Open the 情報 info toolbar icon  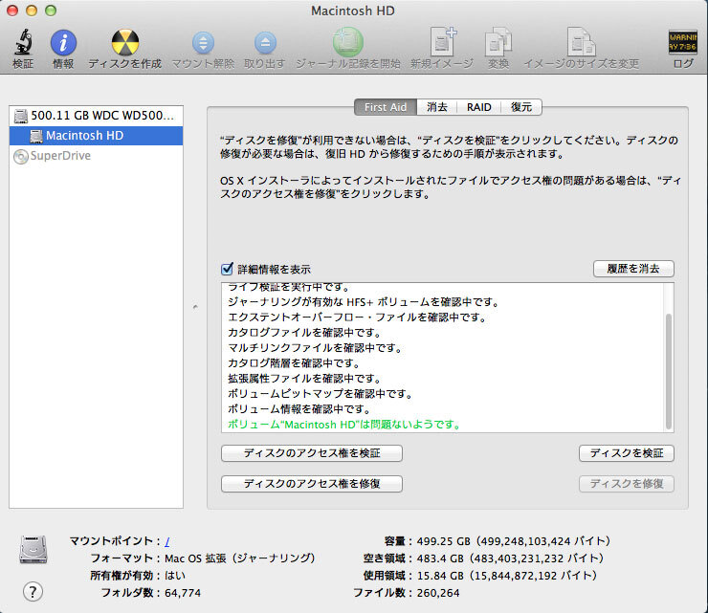point(63,43)
